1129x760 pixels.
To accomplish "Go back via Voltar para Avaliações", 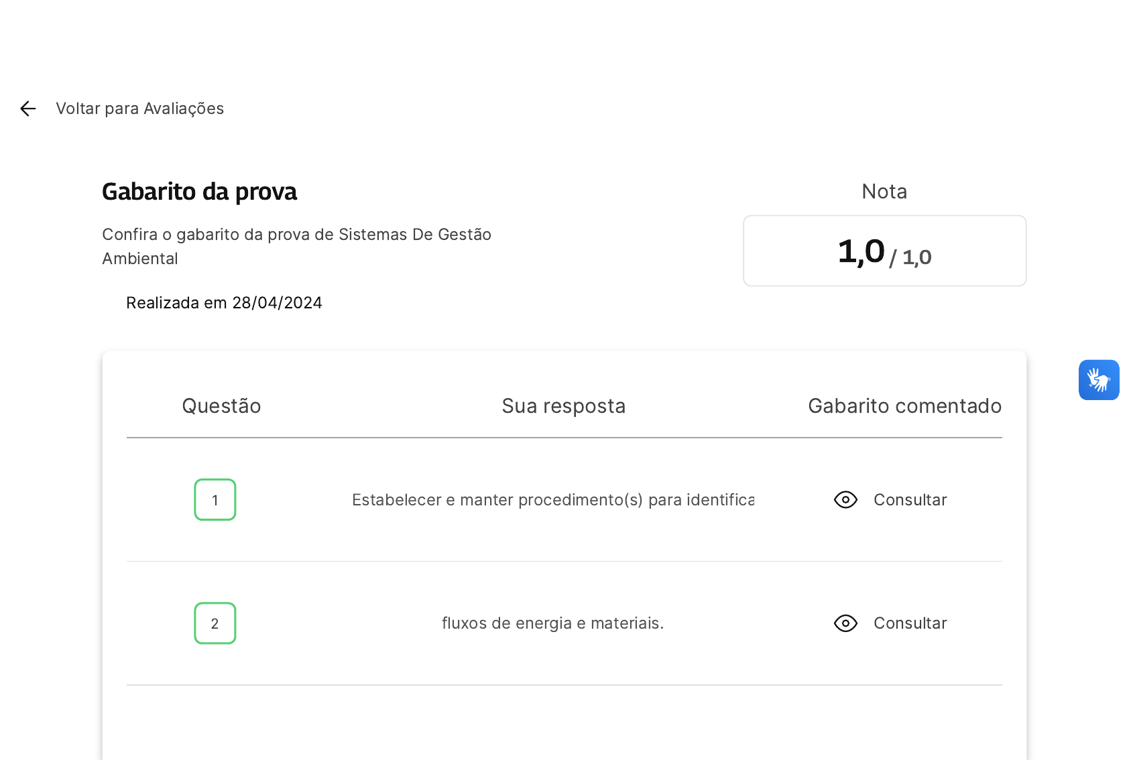I will 139,109.
